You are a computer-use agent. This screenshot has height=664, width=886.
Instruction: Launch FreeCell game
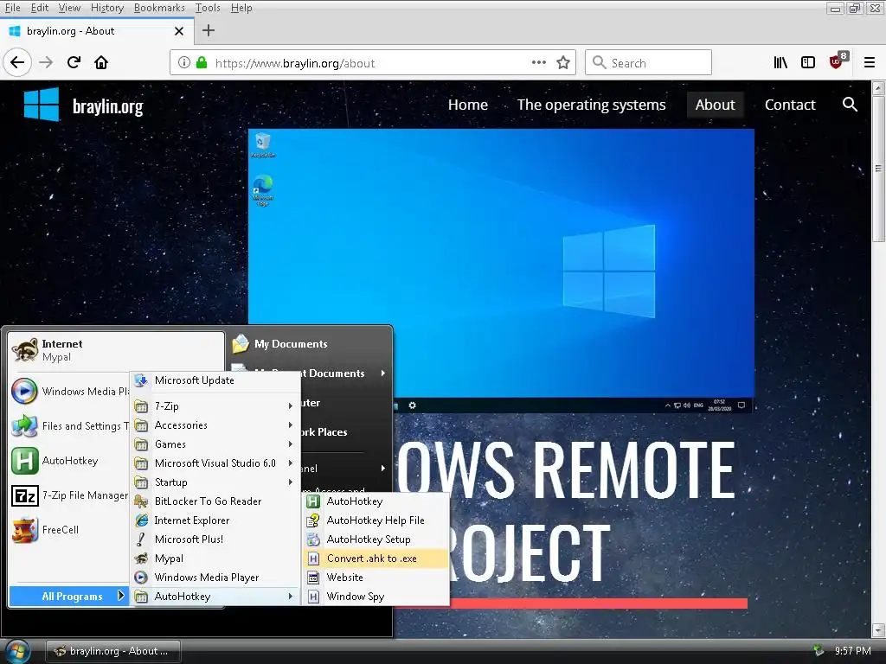[x=69, y=530]
